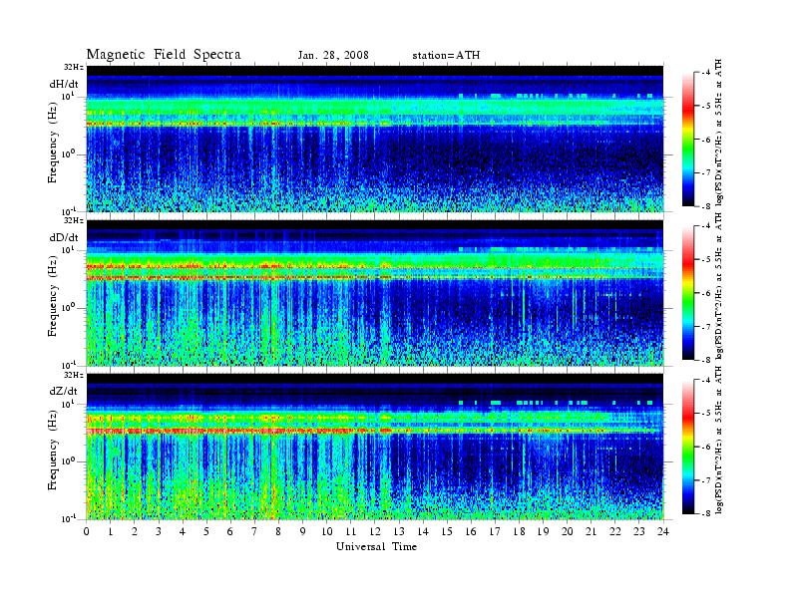790x610 pixels.
Task: Click the 10^1 frequency tick of dH/dt panel
Action: click(68, 96)
